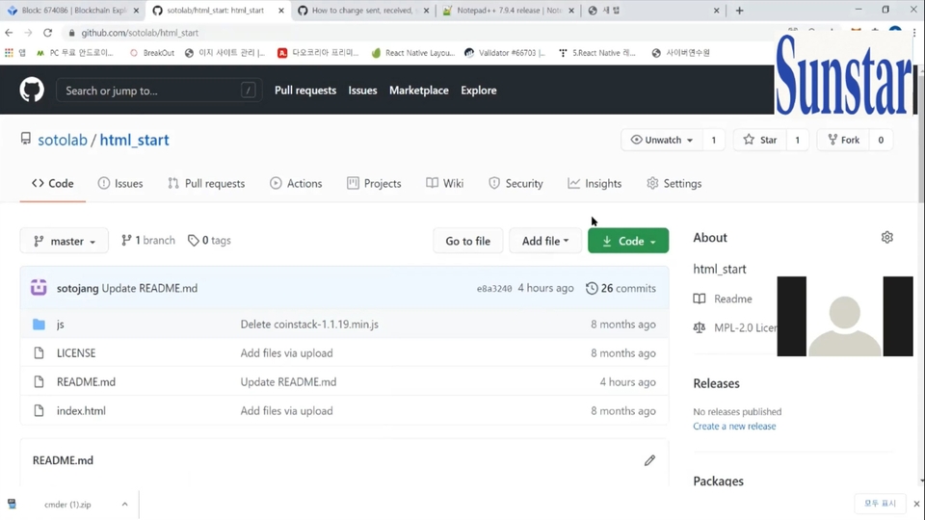Image resolution: width=925 pixels, height=520 pixels.
Task: Open a new browser tab
Action: pyautogui.click(x=739, y=10)
